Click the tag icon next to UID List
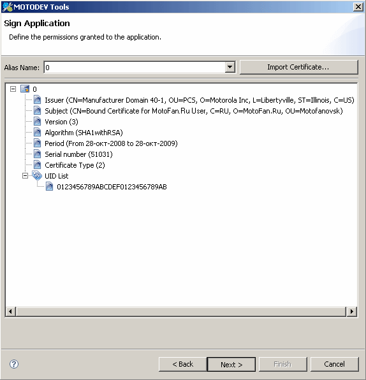 (x=37, y=175)
